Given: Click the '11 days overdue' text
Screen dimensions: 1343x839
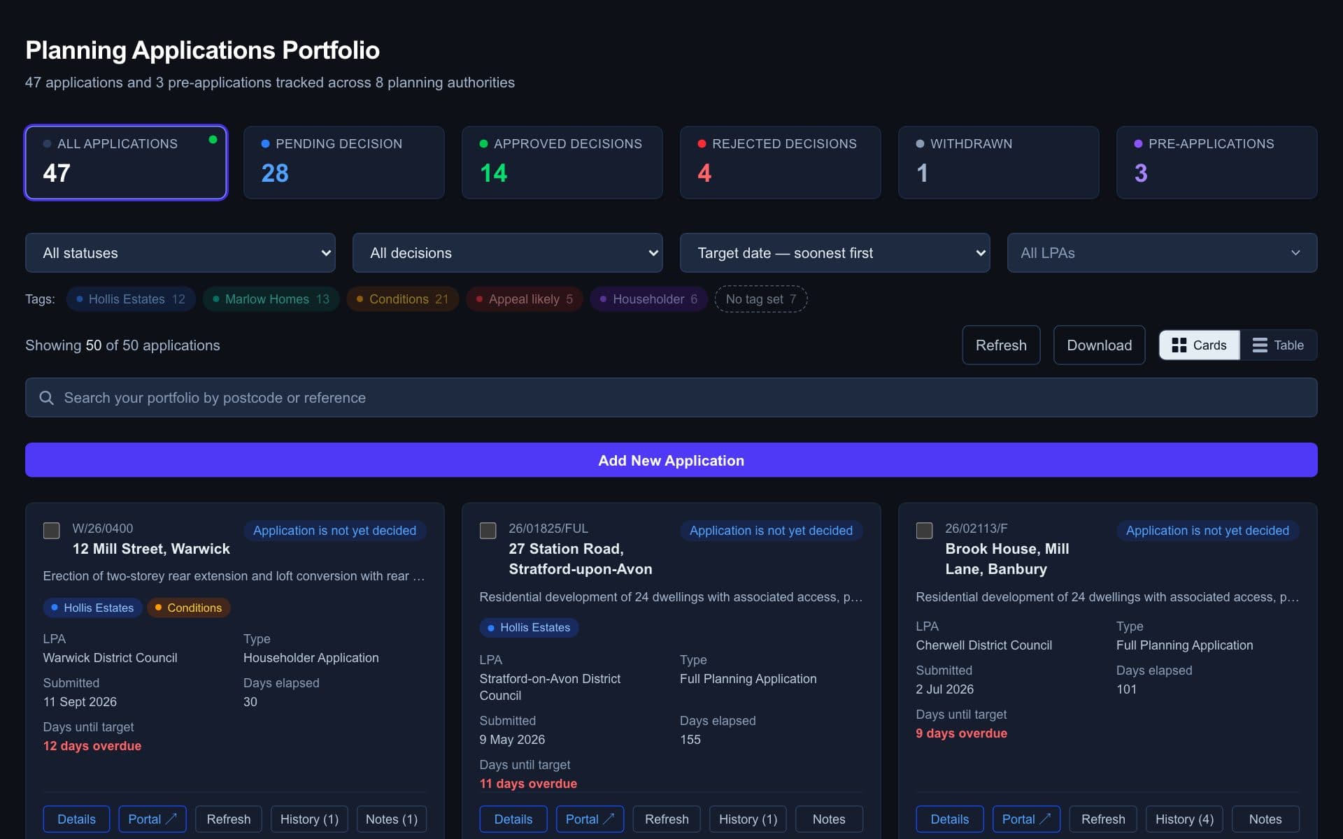Looking at the screenshot, I should [x=528, y=784].
